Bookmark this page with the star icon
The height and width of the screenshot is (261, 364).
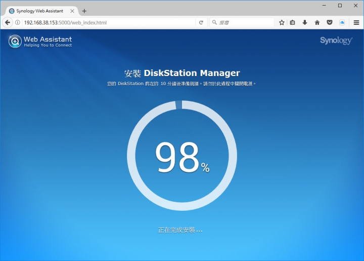point(282,23)
